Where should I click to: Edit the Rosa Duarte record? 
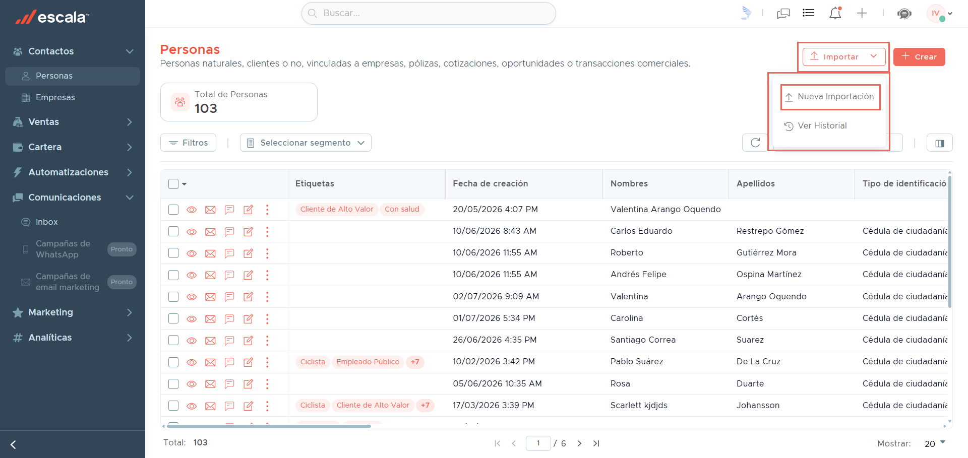[x=249, y=384]
